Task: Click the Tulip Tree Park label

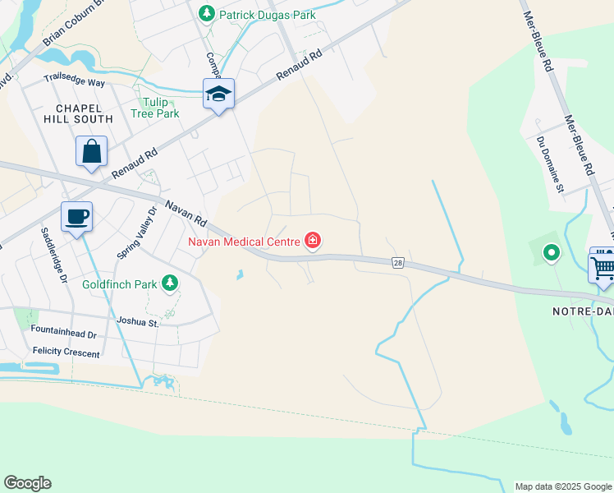Action: coord(155,108)
